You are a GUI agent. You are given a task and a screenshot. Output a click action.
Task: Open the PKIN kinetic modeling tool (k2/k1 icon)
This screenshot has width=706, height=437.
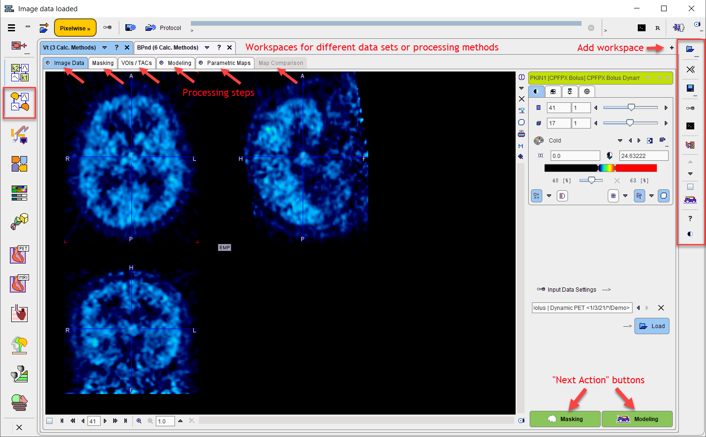20,72
